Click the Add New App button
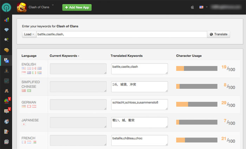Viewport: 246px width, 149px height. pyautogui.click(x=77, y=7)
